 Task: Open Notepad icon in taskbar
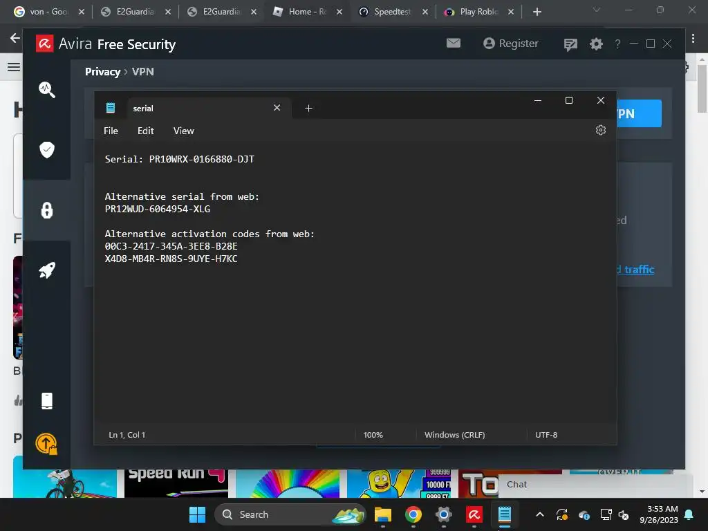pos(504,514)
